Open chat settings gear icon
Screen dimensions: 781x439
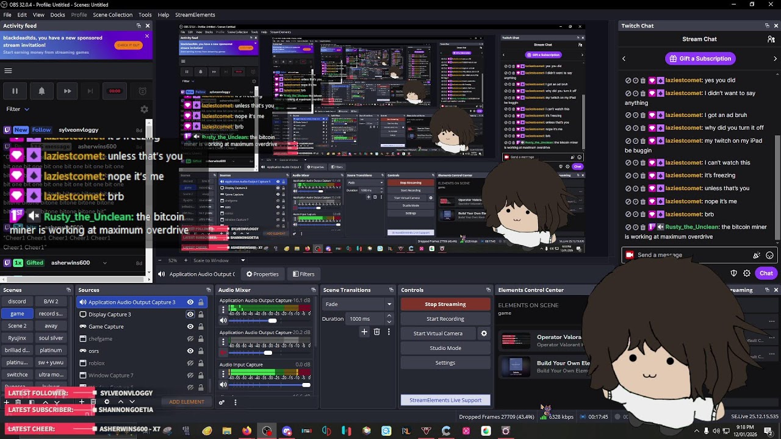(x=747, y=273)
